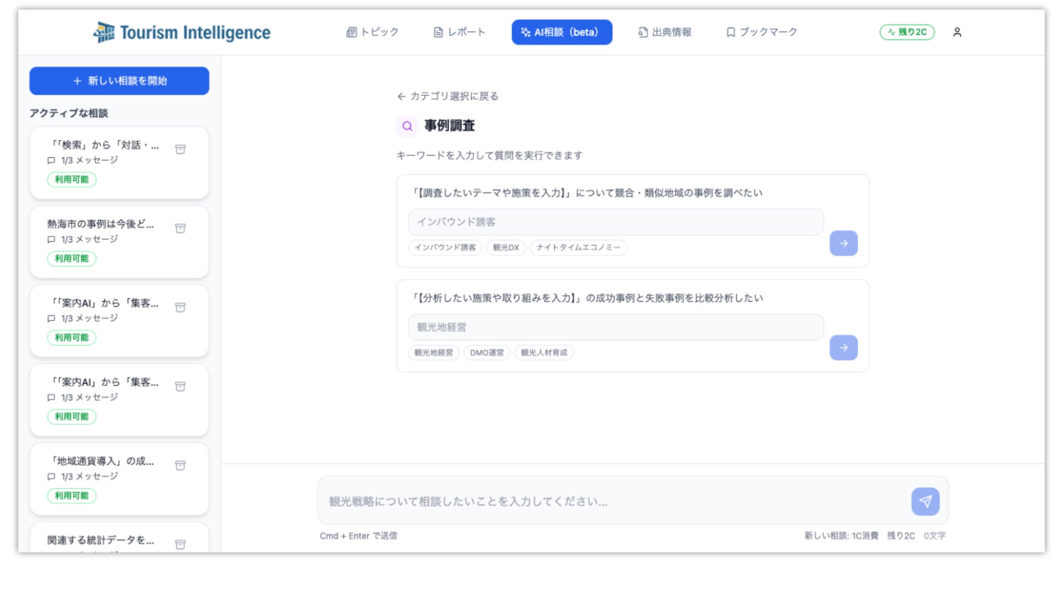
Task: Click the user profile icon
Action: tap(957, 32)
